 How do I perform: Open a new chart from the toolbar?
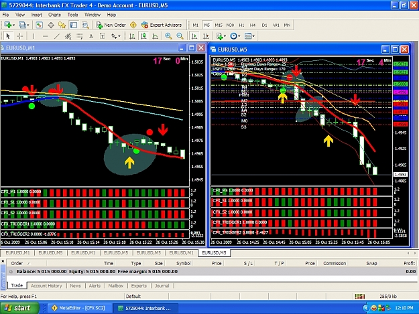[7, 25]
